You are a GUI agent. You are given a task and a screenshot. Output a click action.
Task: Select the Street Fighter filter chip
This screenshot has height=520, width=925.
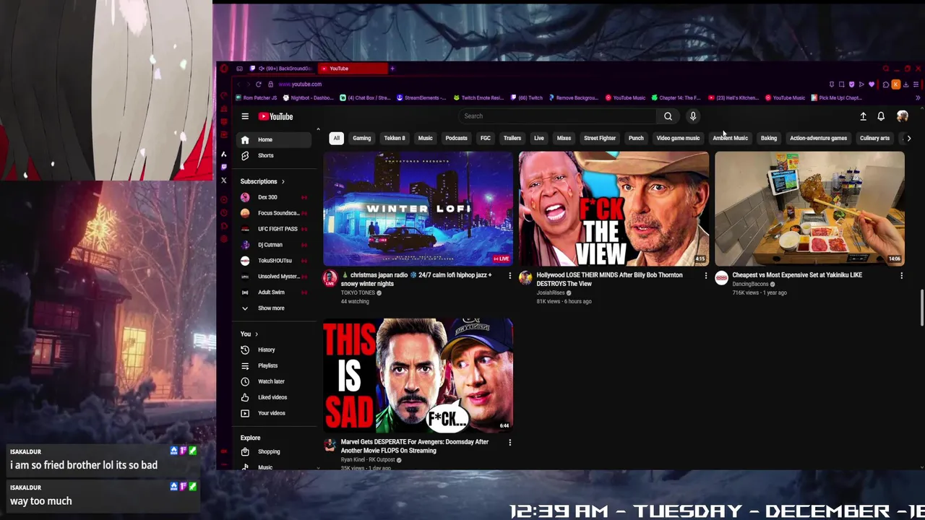600,138
